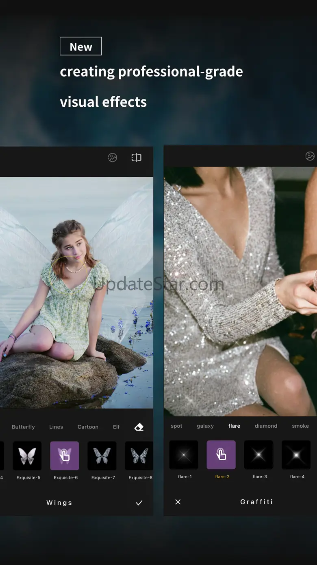The width and height of the screenshot is (317, 565).
Task: Switch to the Cartoon wings tab
Action: click(88, 427)
